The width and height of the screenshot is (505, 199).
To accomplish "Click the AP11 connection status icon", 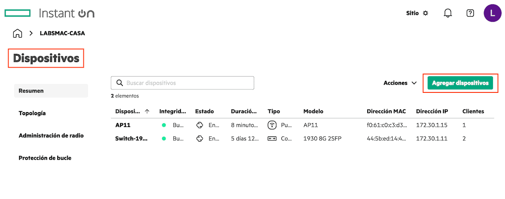I will pyautogui.click(x=199, y=125).
